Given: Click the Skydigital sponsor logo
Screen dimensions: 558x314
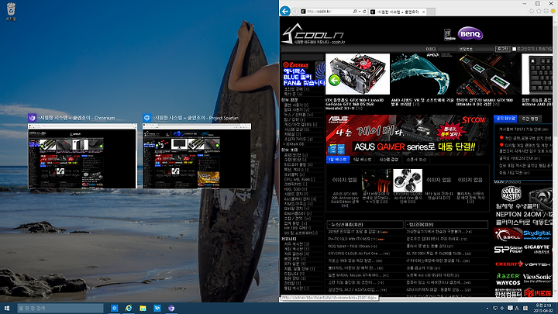Looking at the screenshot, I should pos(537,235).
